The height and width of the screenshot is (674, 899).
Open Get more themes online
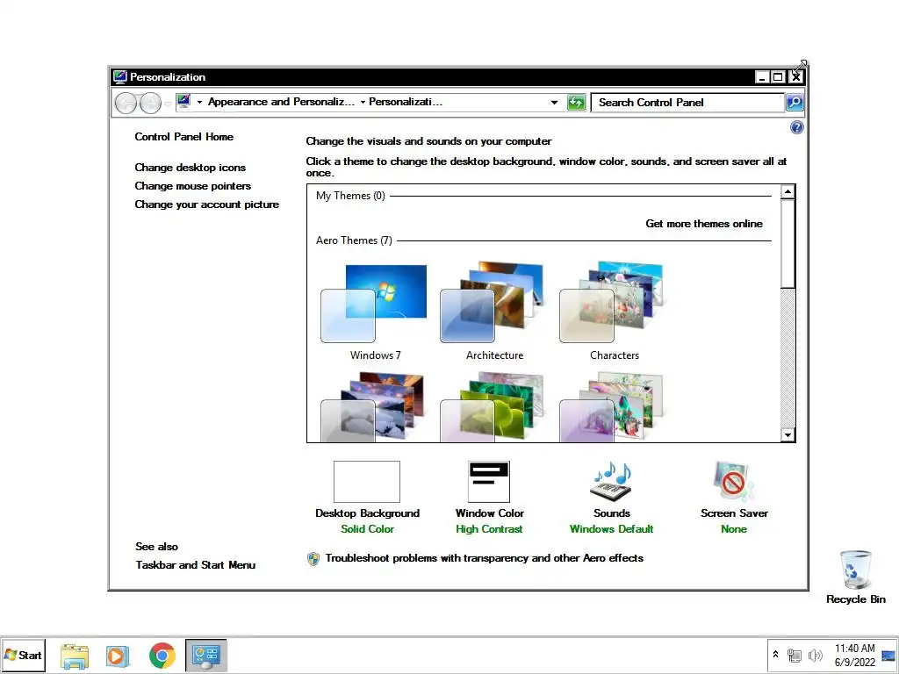tap(704, 224)
